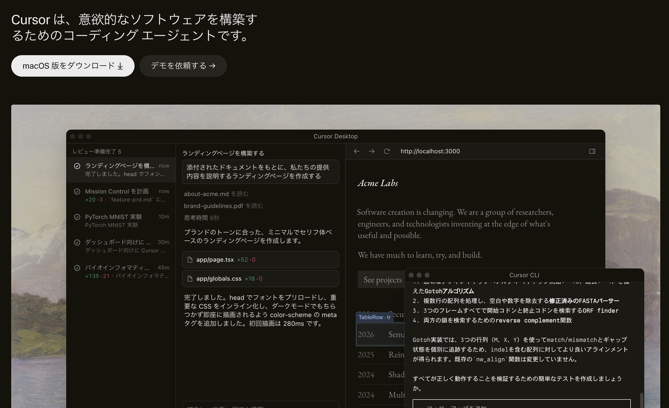
Task: Click file icon next to app/globals.css
Action: pos(190,278)
